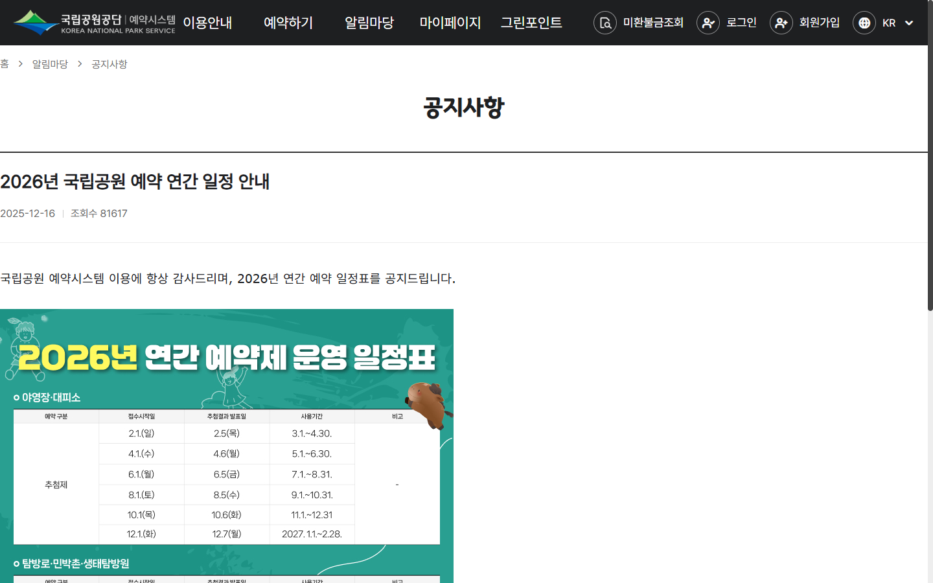933x583 pixels.
Task: Click the 공지사항 page heading
Action: point(464,107)
